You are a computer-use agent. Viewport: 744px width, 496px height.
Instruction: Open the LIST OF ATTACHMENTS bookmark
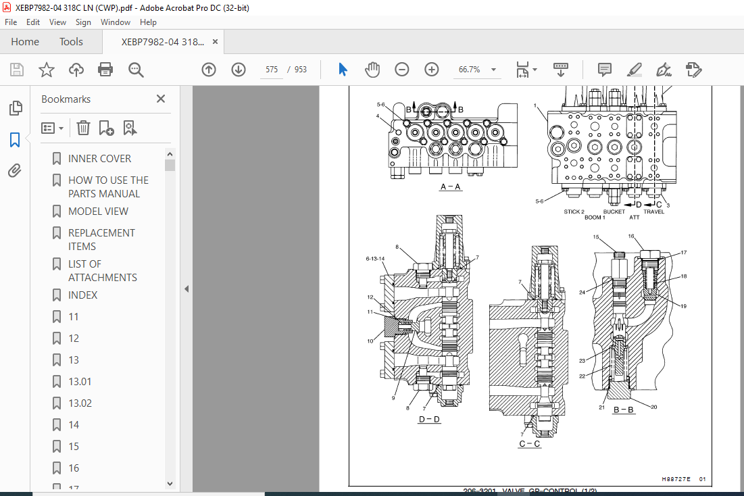[x=103, y=270]
